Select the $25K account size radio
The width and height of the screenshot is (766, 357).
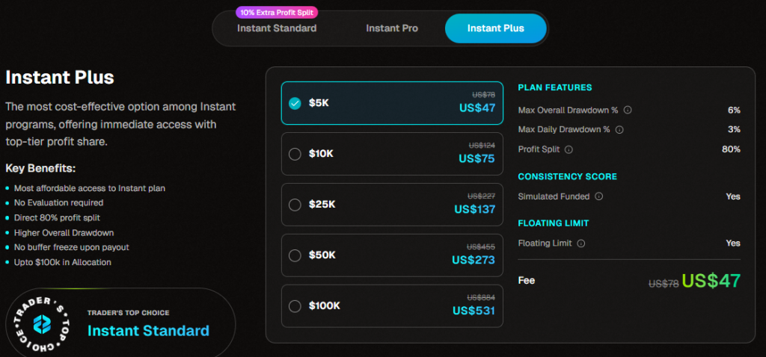[x=295, y=205]
